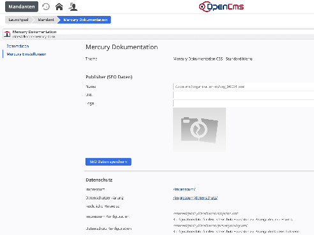Go to the home launchpad icon

[x=59, y=7]
